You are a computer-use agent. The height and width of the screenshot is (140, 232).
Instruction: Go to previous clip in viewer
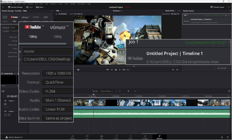click(177, 70)
